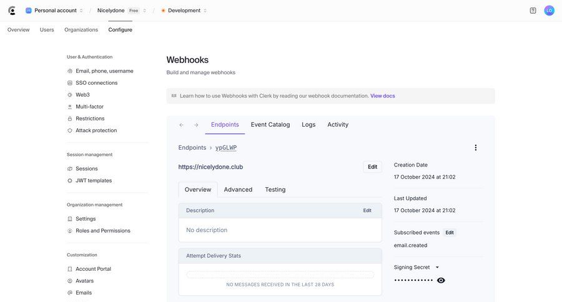Click the Account Portal sidebar icon

pyautogui.click(x=70, y=269)
